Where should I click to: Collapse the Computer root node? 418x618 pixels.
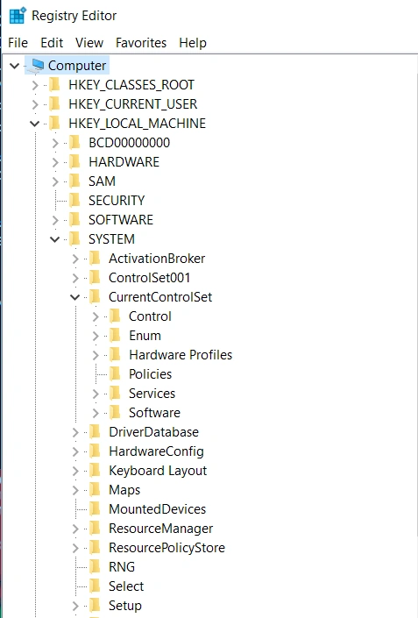(15, 66)
